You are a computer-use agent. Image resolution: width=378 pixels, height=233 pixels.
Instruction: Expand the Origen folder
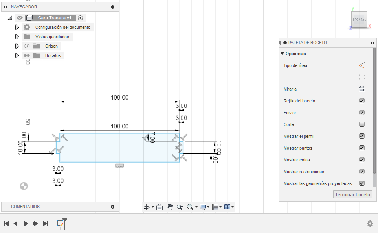(x=17, y=46)
